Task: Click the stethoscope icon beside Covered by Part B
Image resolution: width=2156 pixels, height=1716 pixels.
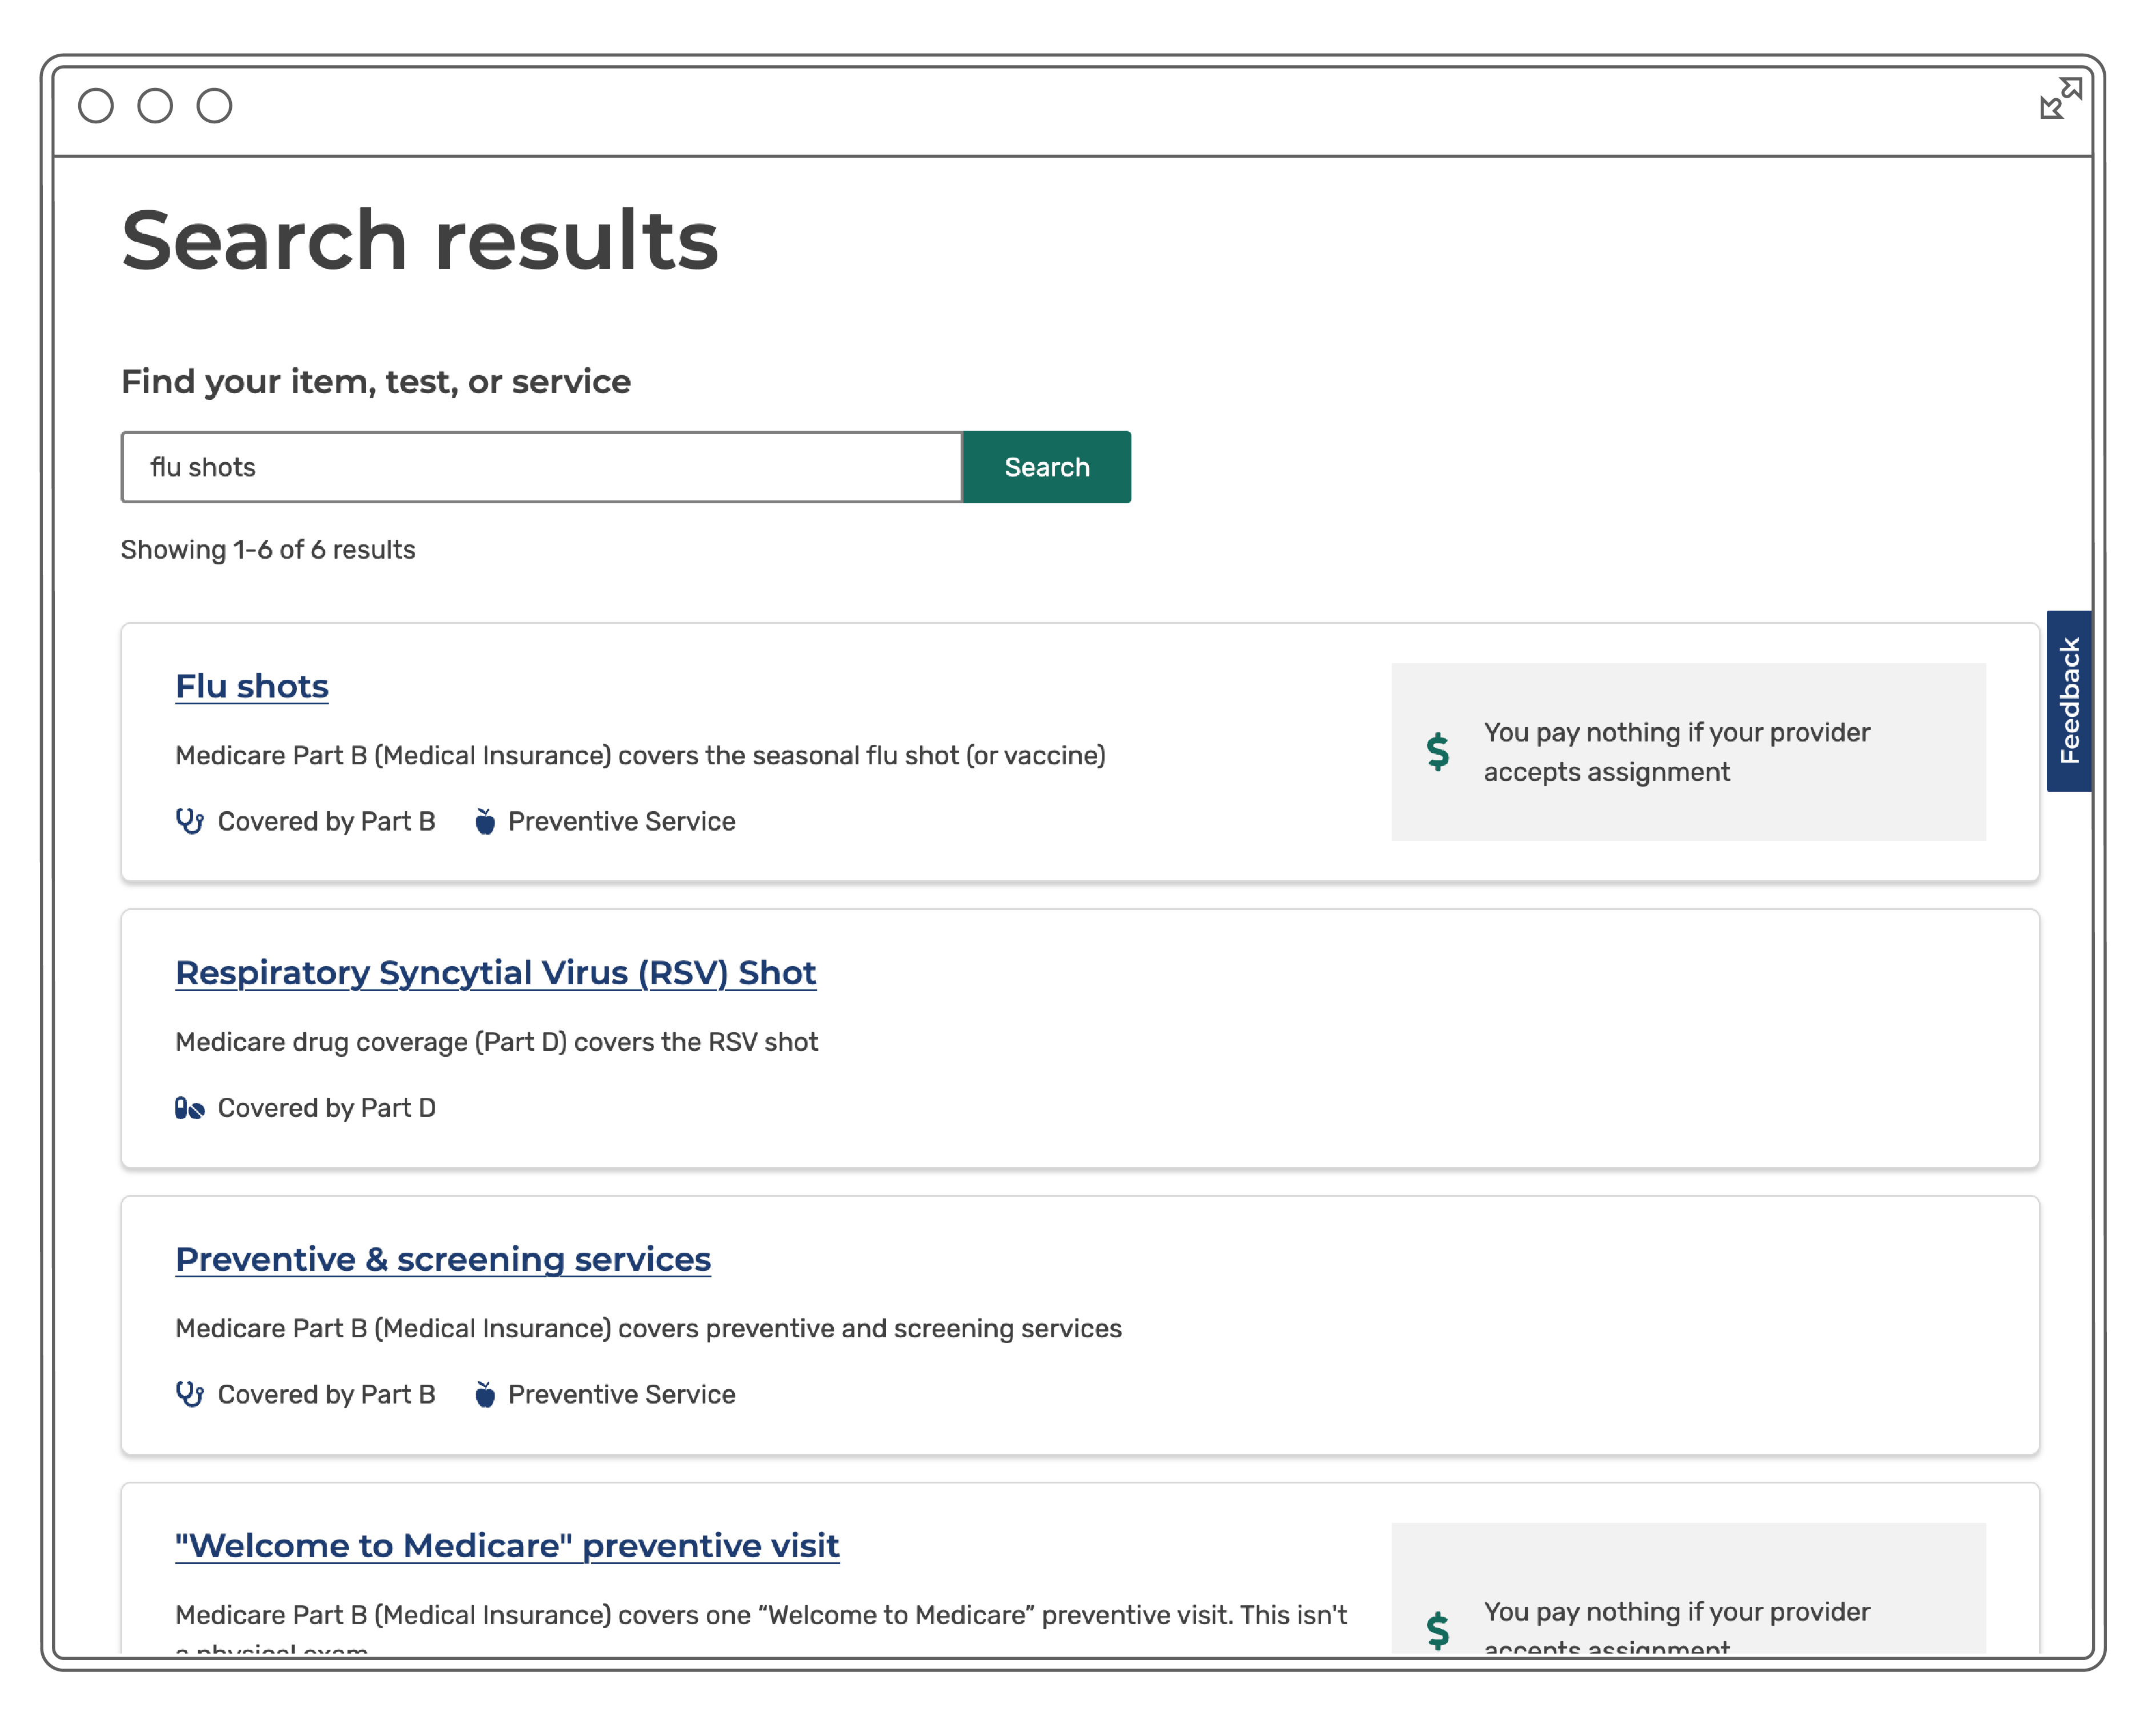Action: tap(190, 821)
